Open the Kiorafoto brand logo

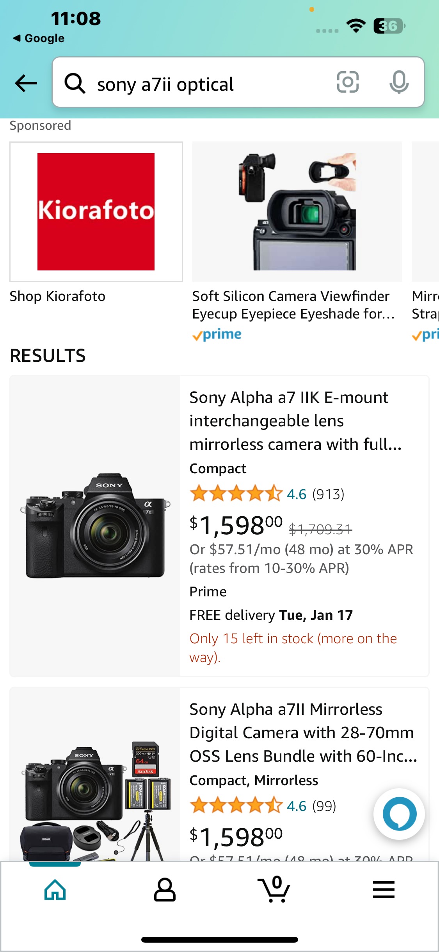click(x=96, y=211)
